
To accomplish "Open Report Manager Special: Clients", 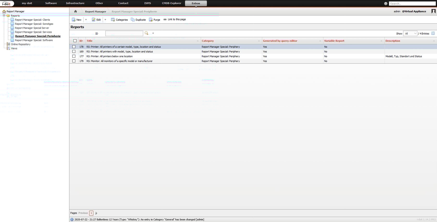I will click(33, 20).
